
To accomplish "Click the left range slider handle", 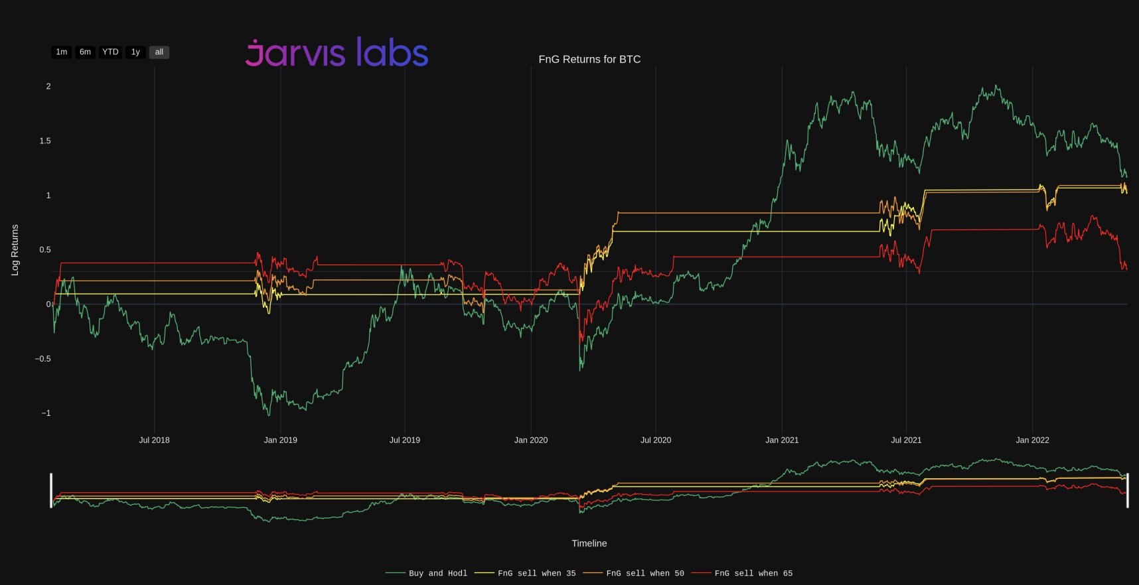I will pyautogui.click(x=51, y=490).
